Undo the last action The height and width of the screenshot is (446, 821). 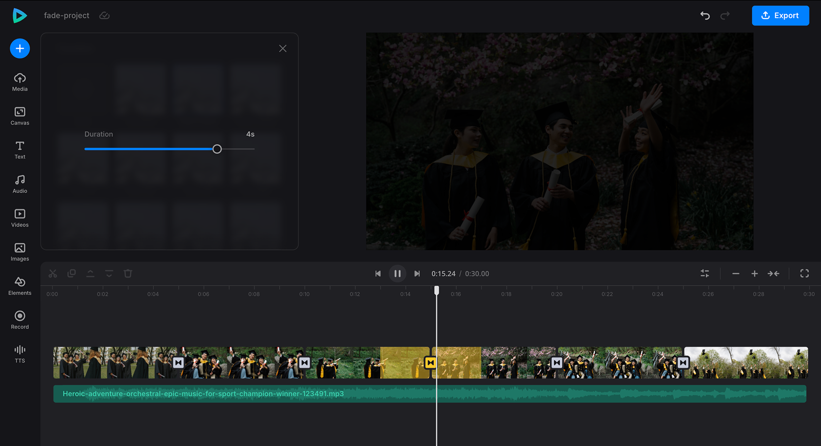705,15
